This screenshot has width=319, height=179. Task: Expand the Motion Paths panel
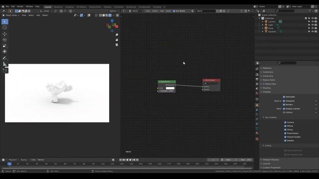(x=269, y=80)
